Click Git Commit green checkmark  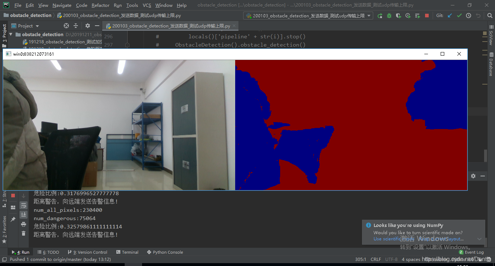459,16
